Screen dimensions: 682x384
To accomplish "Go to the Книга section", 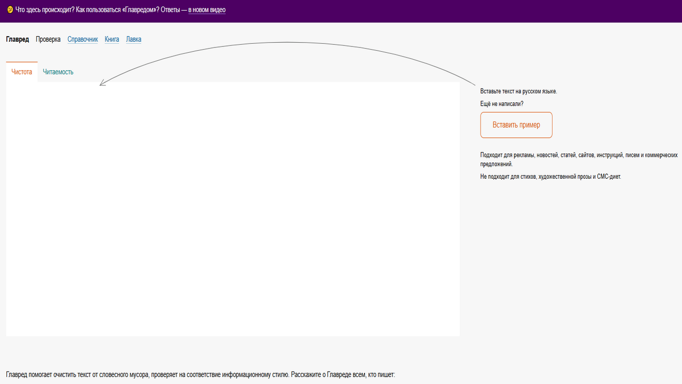I will [112, 39].
